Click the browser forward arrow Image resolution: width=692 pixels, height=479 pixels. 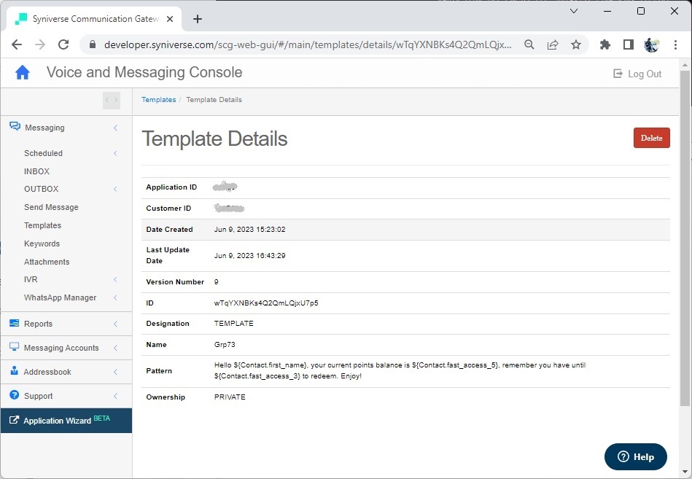click(x=40, y=44)
